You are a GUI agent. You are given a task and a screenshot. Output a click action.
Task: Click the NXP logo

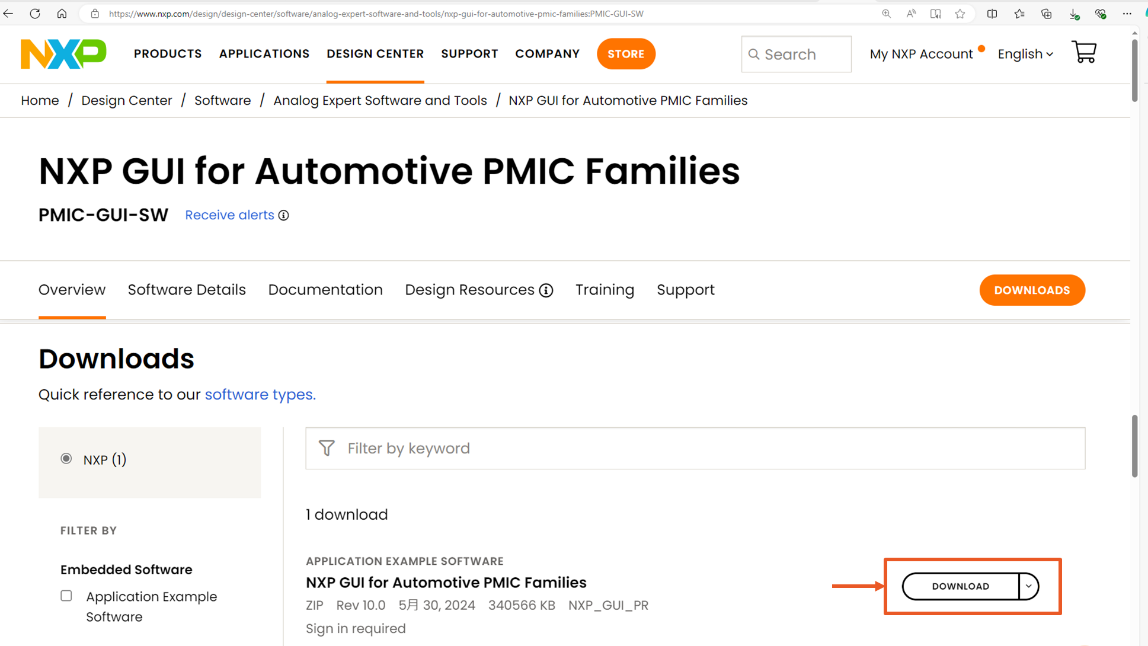point(63,54)
